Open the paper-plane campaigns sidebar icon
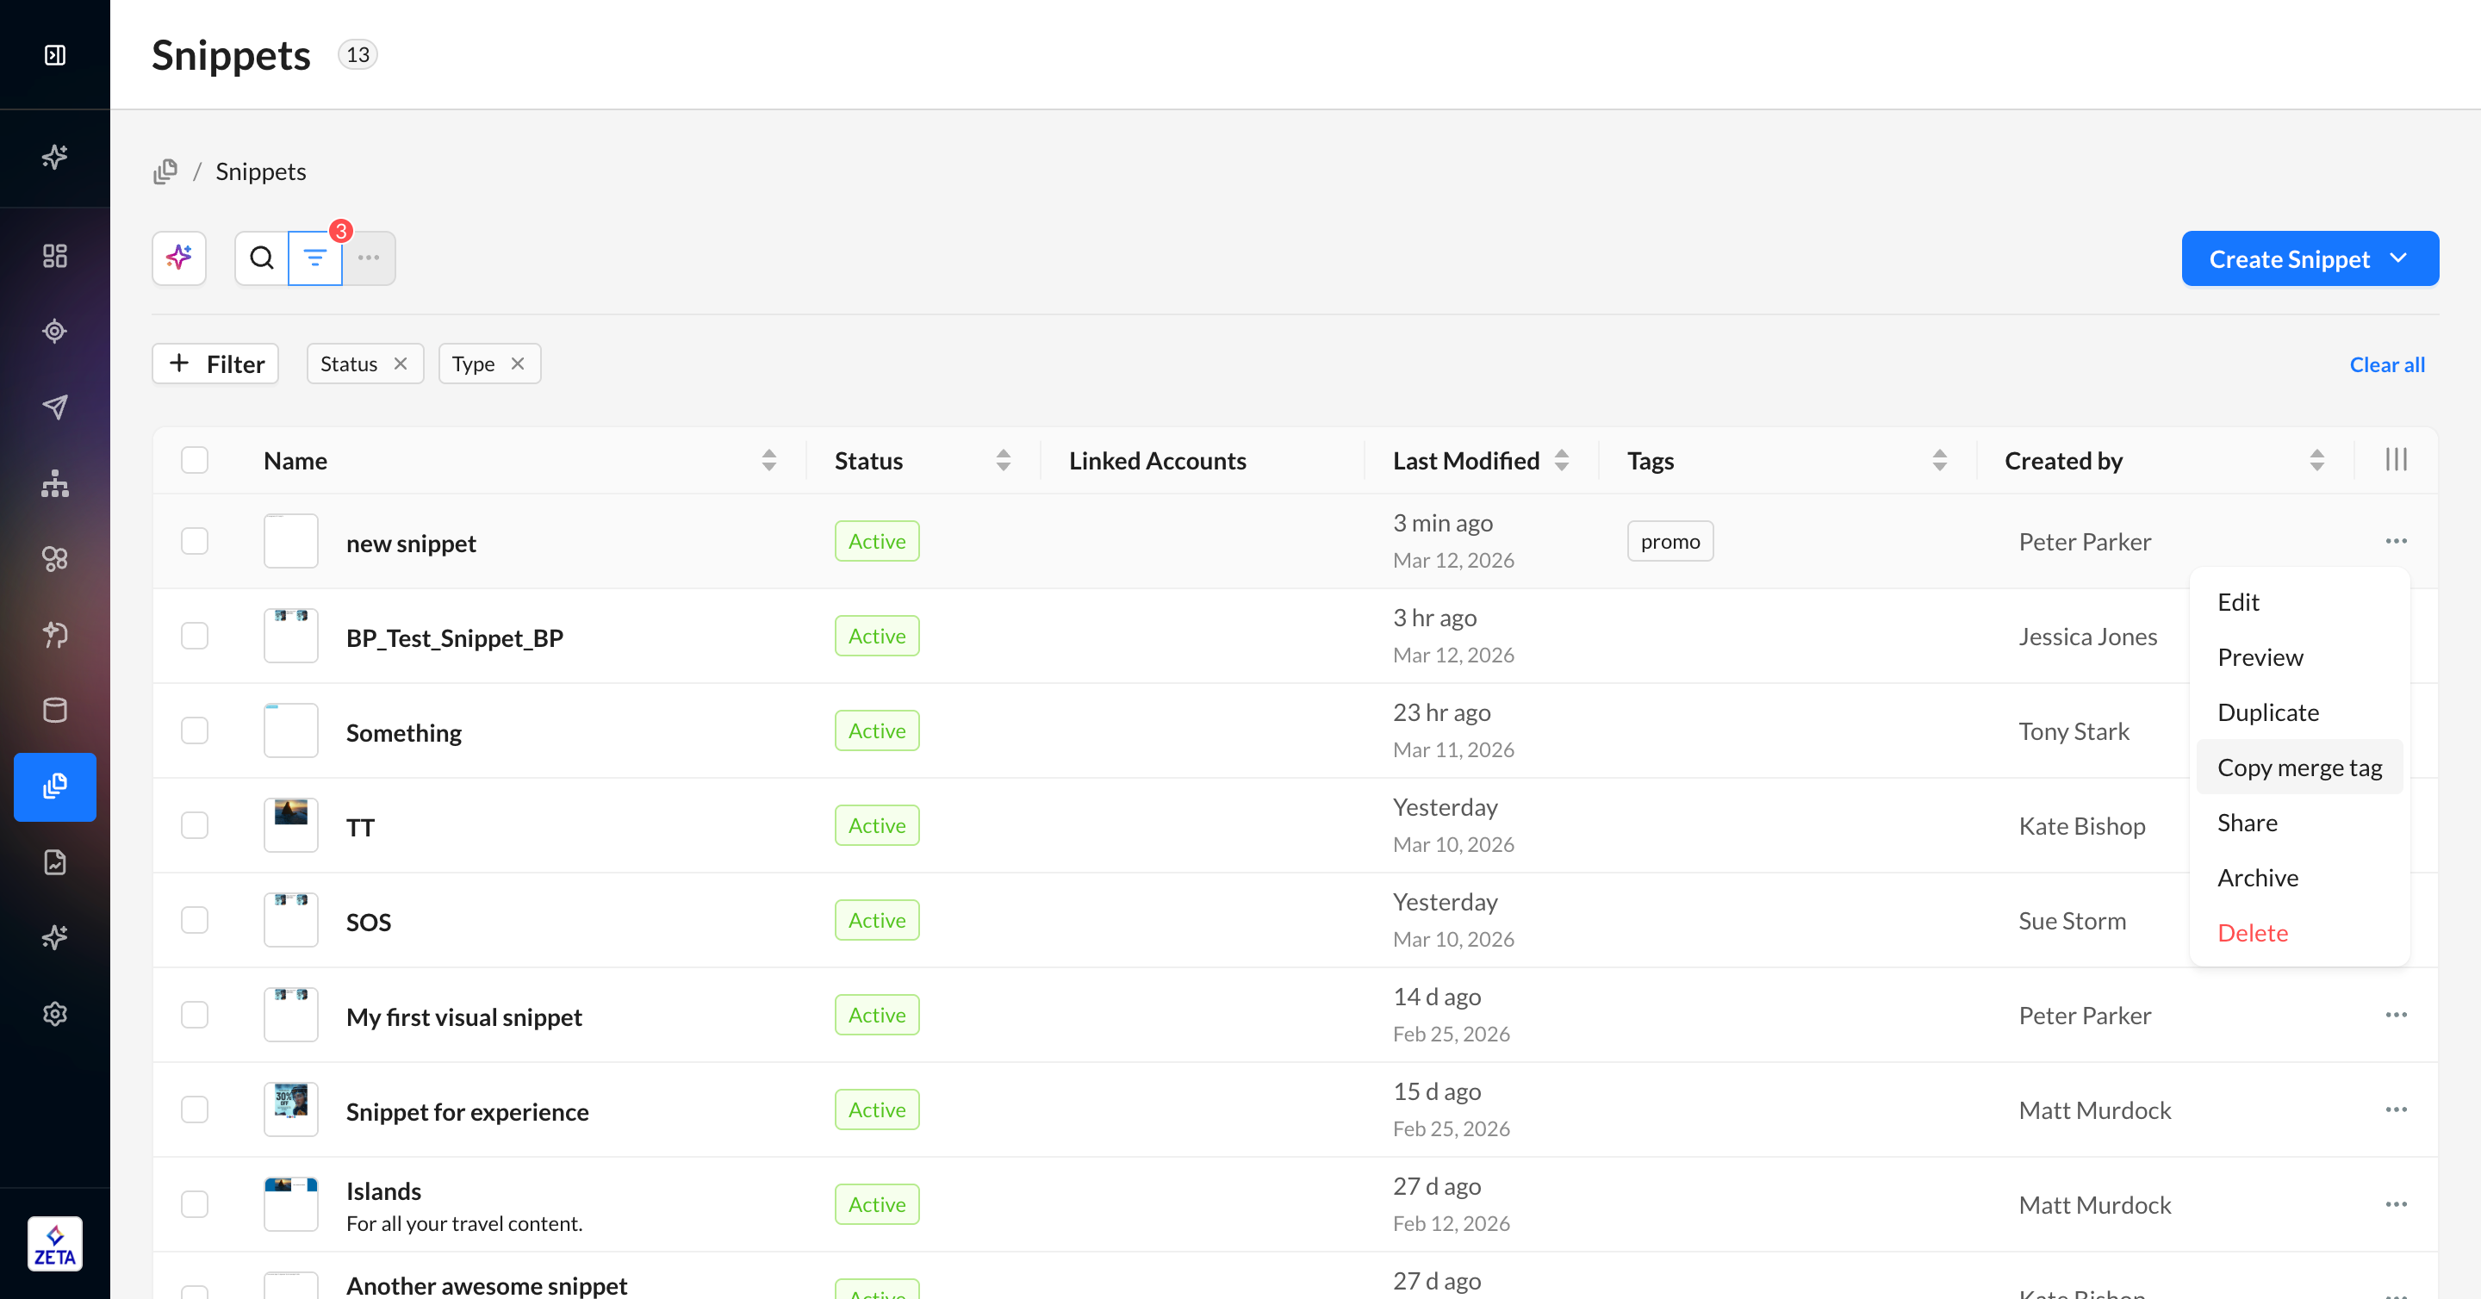Screen dimensions: 2481x1299 [x=55, y=407]
